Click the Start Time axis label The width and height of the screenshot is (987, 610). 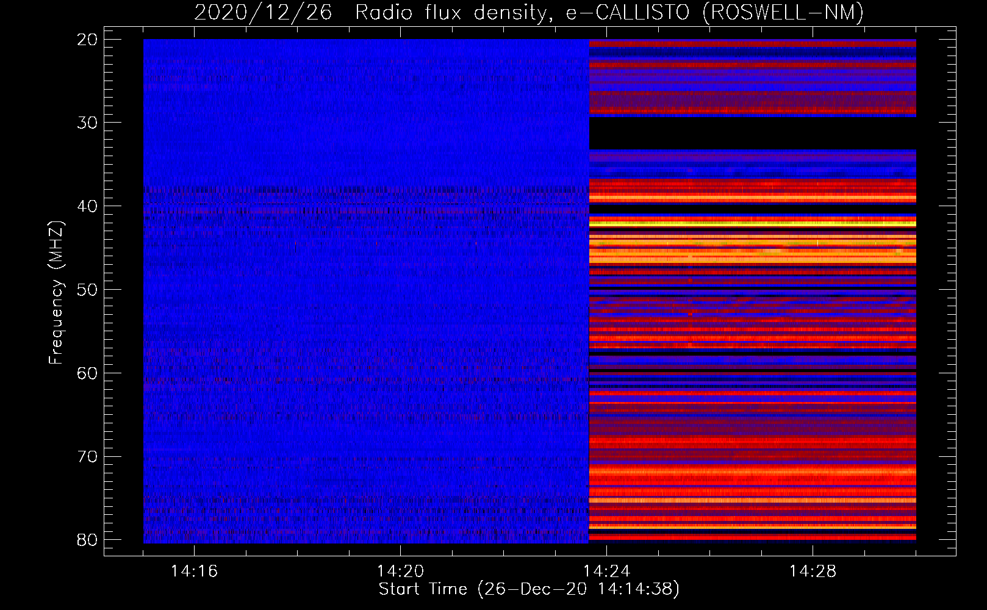[x=529, y=589]
